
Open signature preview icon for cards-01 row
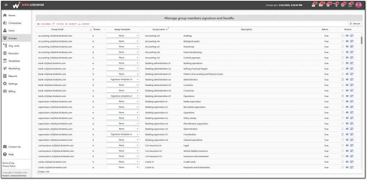(352, 162)
